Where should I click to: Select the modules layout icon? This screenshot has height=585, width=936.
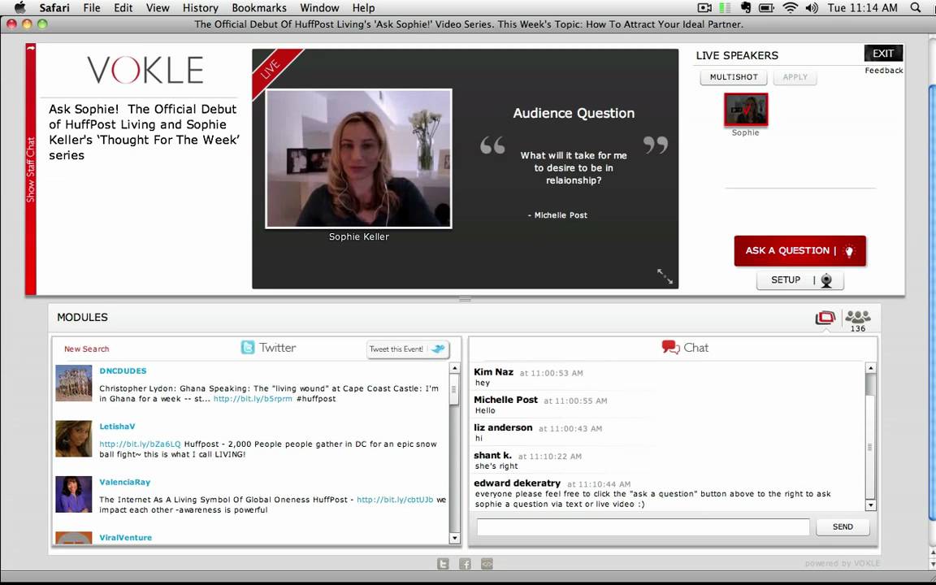point(825,318)
